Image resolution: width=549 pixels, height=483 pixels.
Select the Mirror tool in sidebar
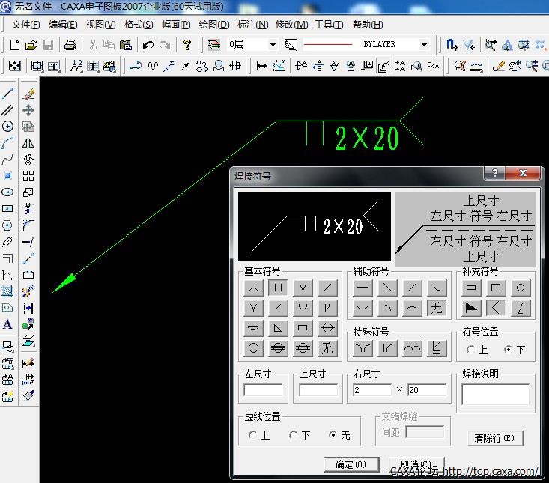(x=28, y=143)
